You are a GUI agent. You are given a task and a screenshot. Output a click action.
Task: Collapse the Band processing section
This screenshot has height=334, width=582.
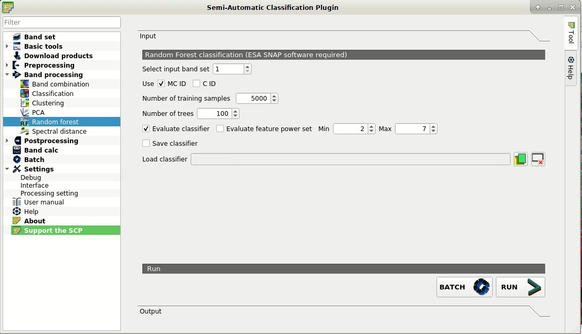point(7,74)
